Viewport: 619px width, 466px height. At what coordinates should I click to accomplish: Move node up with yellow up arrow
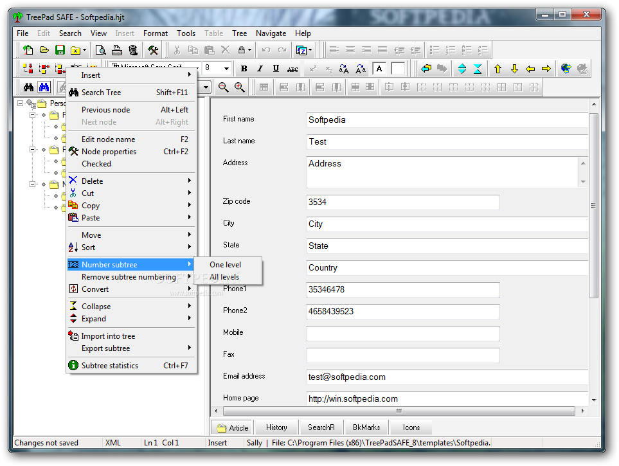pos(498,69)
